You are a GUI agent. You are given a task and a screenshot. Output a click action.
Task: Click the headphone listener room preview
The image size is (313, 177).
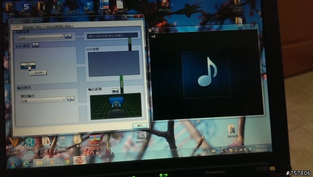(x=116, y=106)
